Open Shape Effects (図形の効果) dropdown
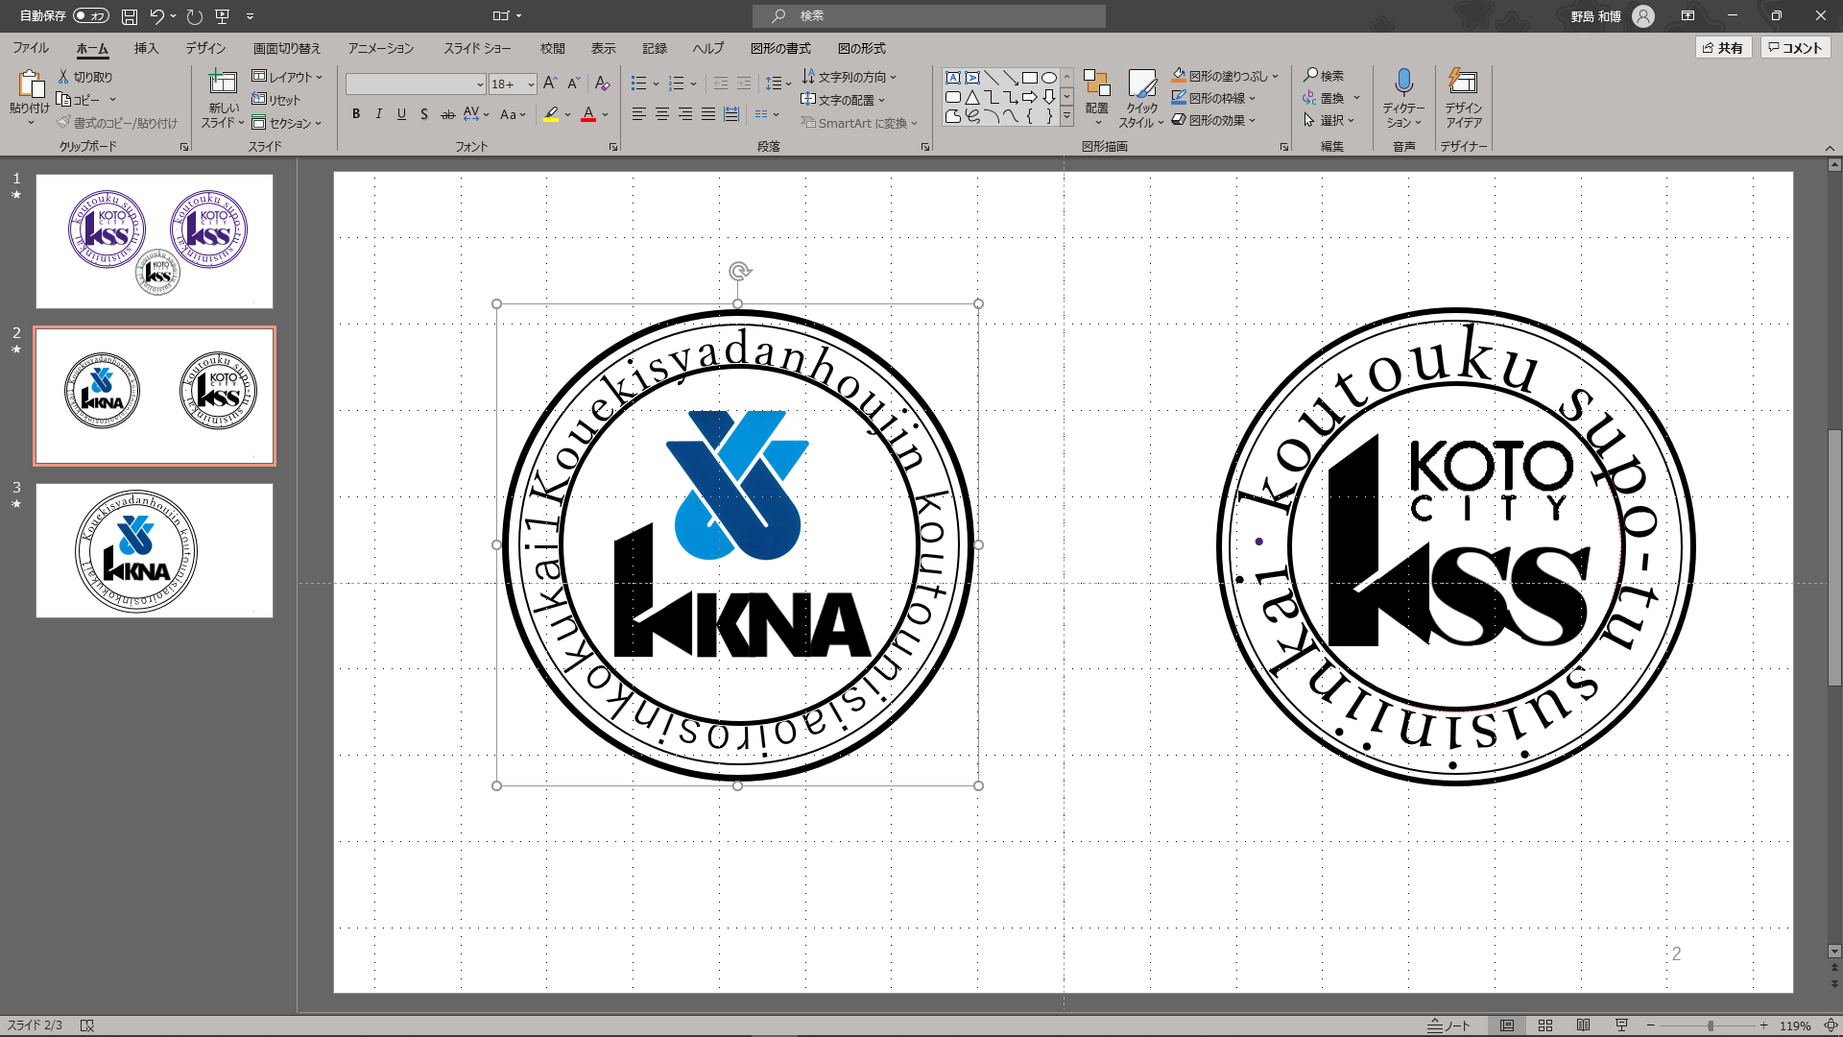Screen dimensions: 1843x1037 [x=1252, y=120]
